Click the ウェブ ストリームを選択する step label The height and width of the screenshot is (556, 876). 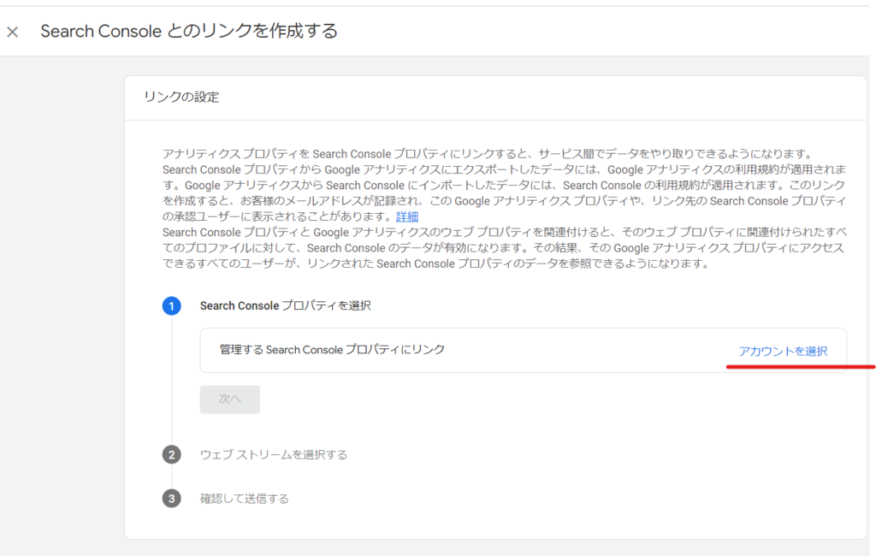point(274,455)
